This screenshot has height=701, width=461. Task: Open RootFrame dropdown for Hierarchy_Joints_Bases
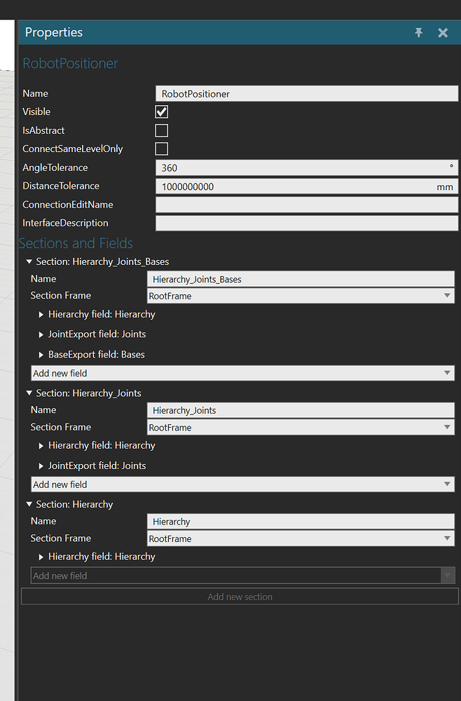pyautogui.click(x=447, y=295)
